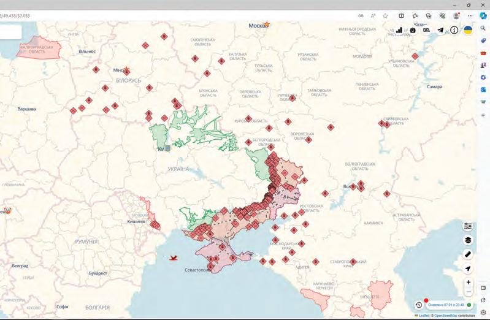Open the Copilot sidebar icon
The width and height of the screenshot is (490, 320).
pyautogui.click(x=483, y=15)
